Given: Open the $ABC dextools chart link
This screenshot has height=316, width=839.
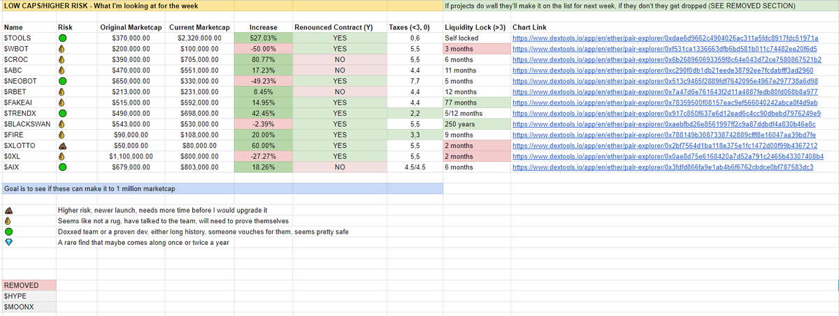Looking at the screenshot, I should [x=663, y=70].
